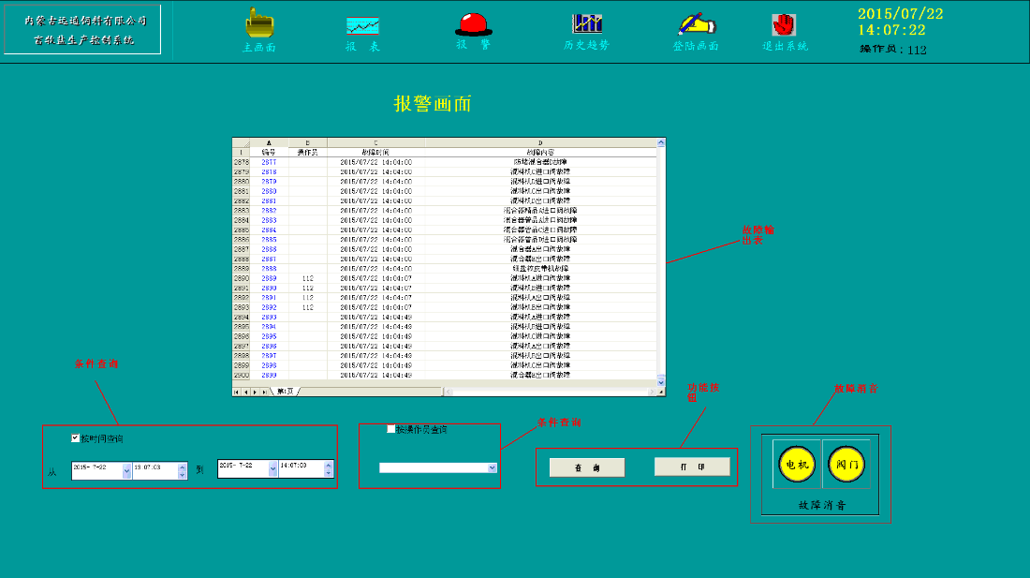Click operator 112 in row 2890

pyautogui.click(x=307, y=278)
